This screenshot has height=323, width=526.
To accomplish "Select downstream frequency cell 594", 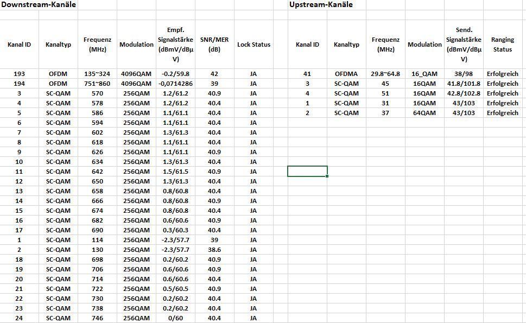I will 97,123.
